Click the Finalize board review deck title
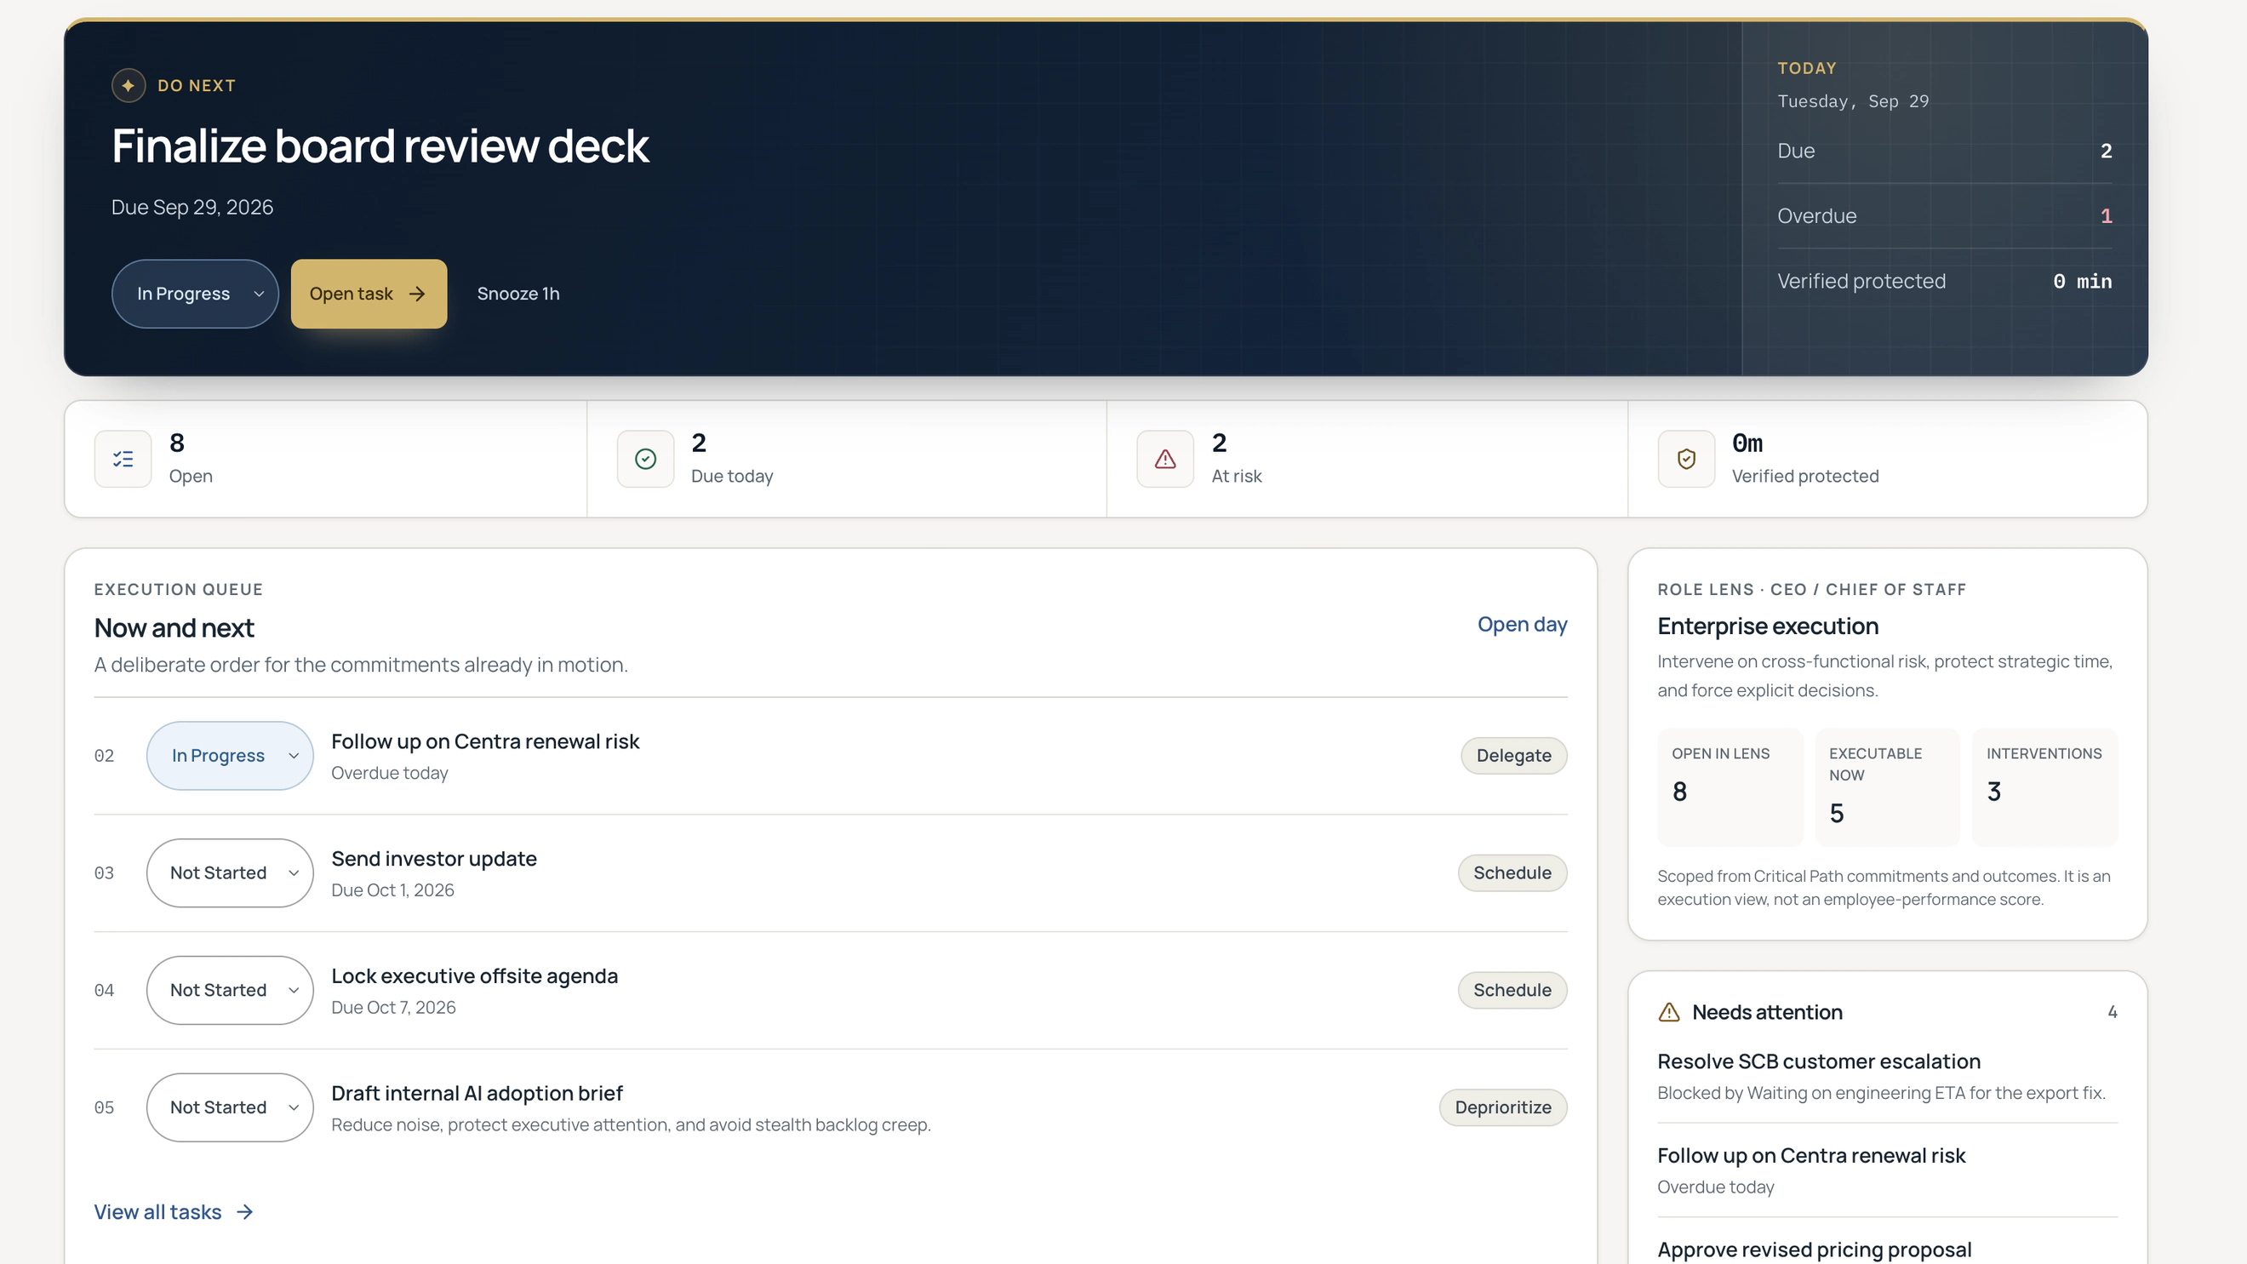This screenshot has width=2247, height=1264. 380,146
